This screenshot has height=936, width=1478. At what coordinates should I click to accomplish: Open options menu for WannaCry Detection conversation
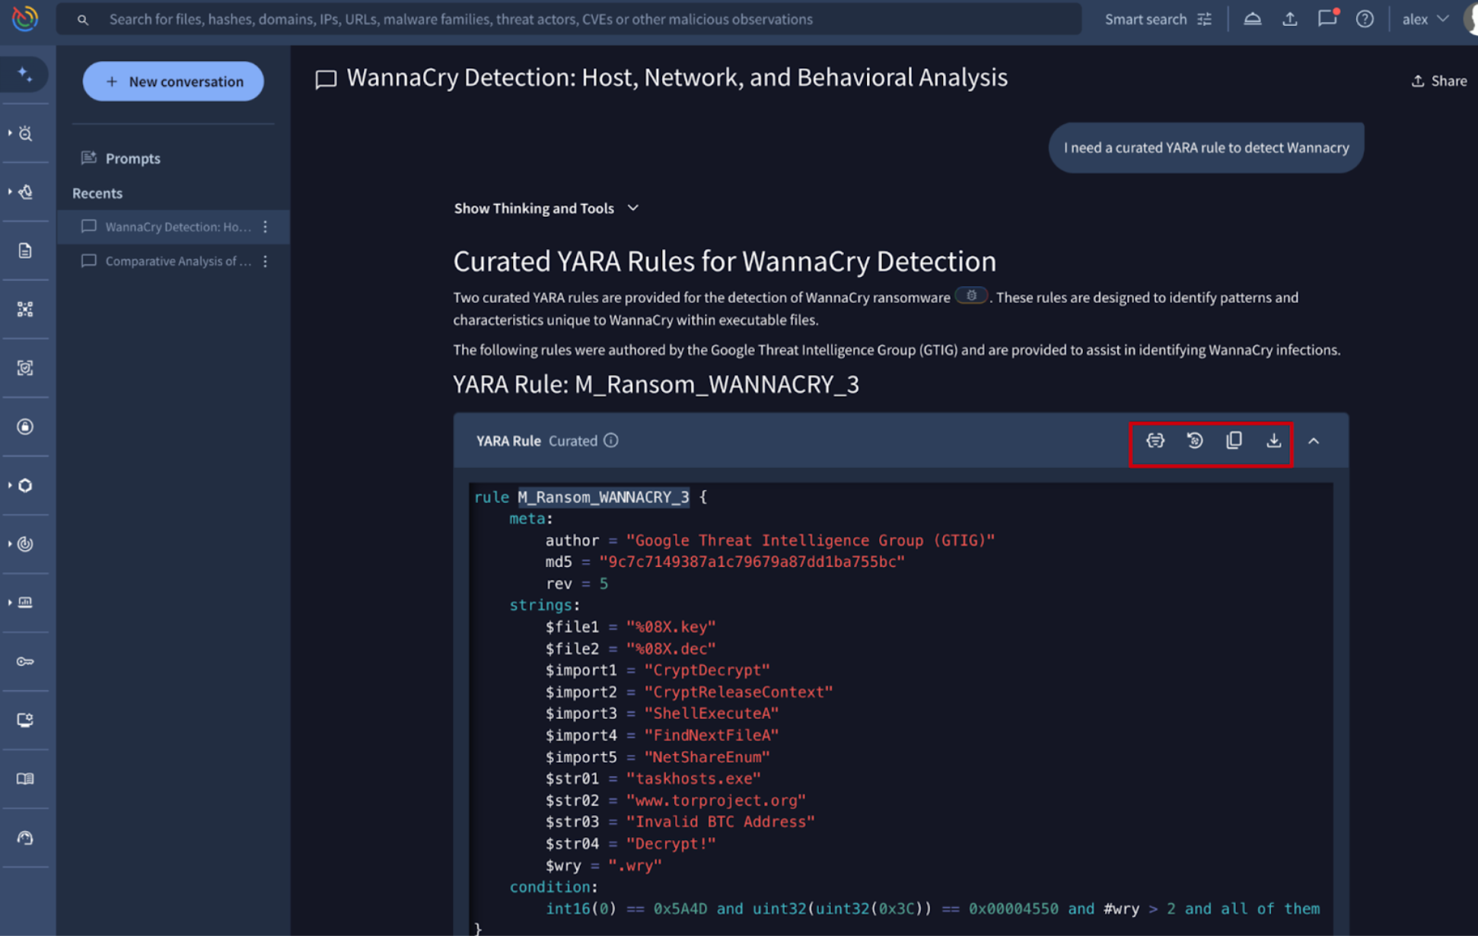pyautogui.click(x=266, y=227)
